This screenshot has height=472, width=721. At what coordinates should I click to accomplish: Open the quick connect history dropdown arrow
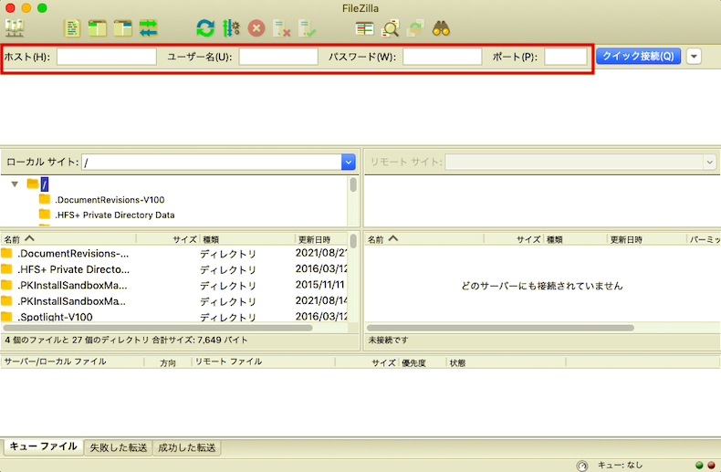coord(694,57)
